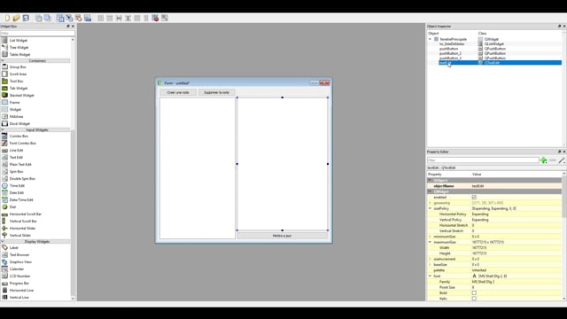Select Edit Widgets mode in toolbar

tap(60, 18)
